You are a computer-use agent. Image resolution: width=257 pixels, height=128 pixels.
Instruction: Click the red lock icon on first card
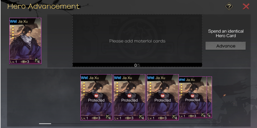96,95
